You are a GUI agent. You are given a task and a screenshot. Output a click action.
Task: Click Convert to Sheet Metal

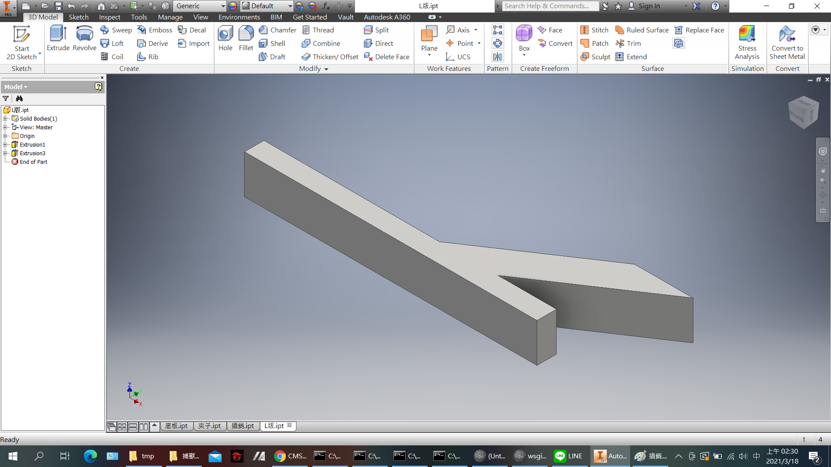(x=787, y=42)
